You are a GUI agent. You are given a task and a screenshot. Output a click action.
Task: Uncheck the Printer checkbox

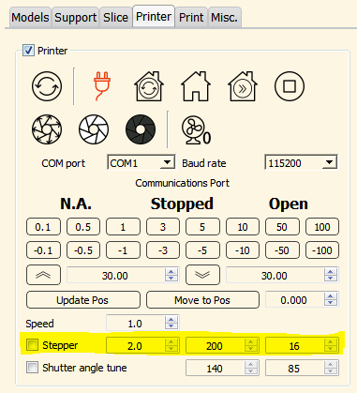pos(28,51)
